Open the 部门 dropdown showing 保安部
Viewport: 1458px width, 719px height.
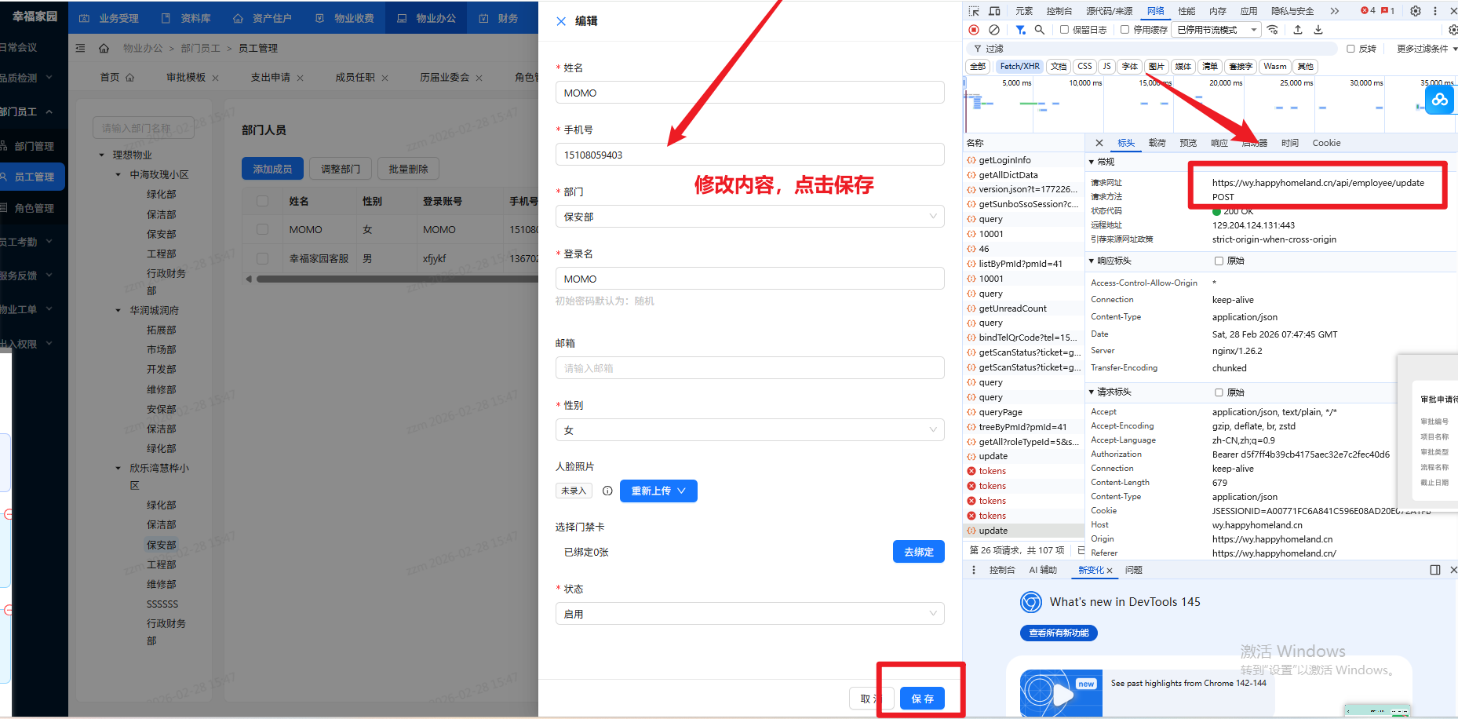tap(749, 217)
